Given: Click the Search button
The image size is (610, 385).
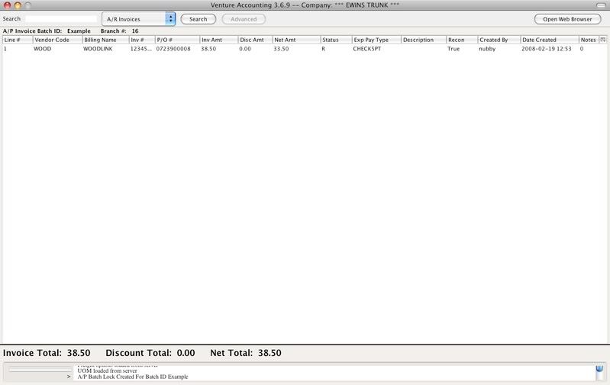Looking at the screenshot, I should 198,19.
